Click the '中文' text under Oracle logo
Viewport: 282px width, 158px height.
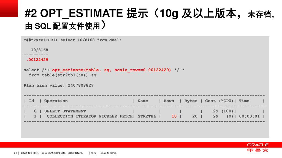(258, 150)
